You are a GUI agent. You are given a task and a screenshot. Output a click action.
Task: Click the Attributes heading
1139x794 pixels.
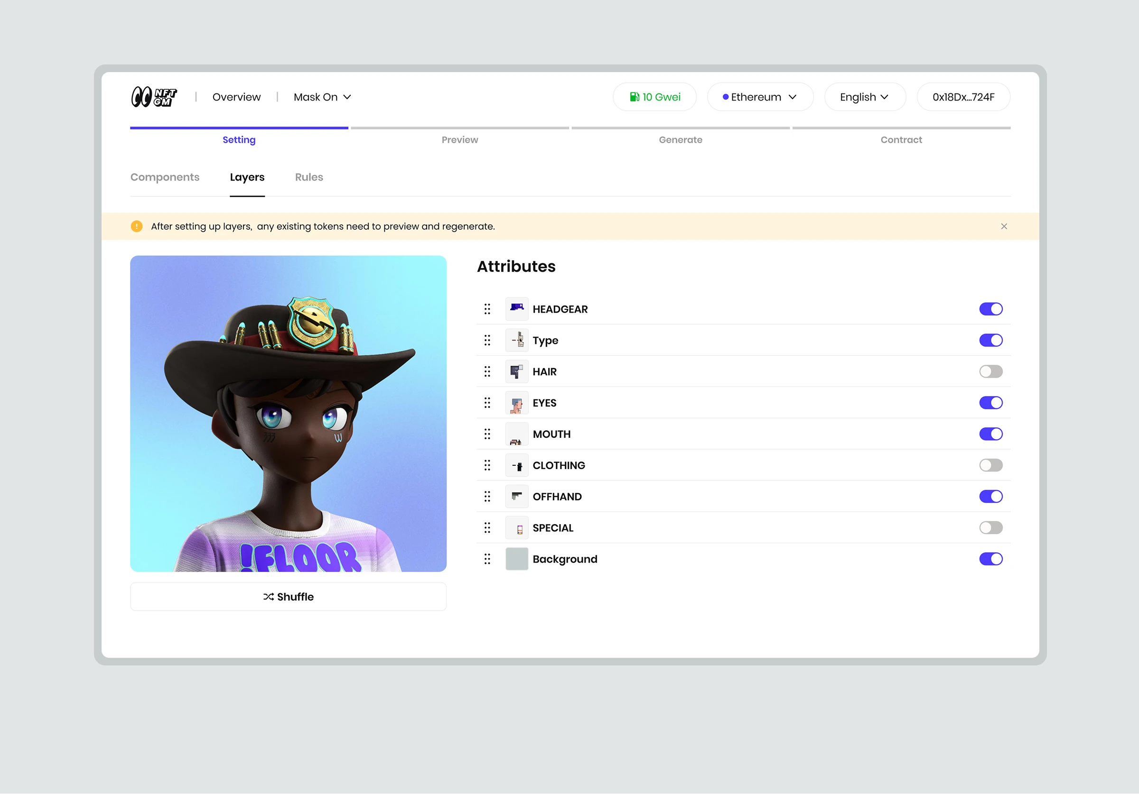516,266
